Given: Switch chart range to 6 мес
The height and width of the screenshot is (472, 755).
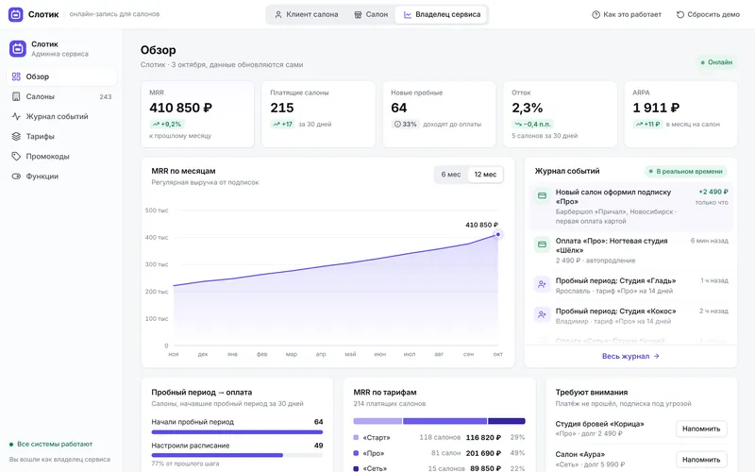Looking at the screenshot, I should click(x=451, y=175).
